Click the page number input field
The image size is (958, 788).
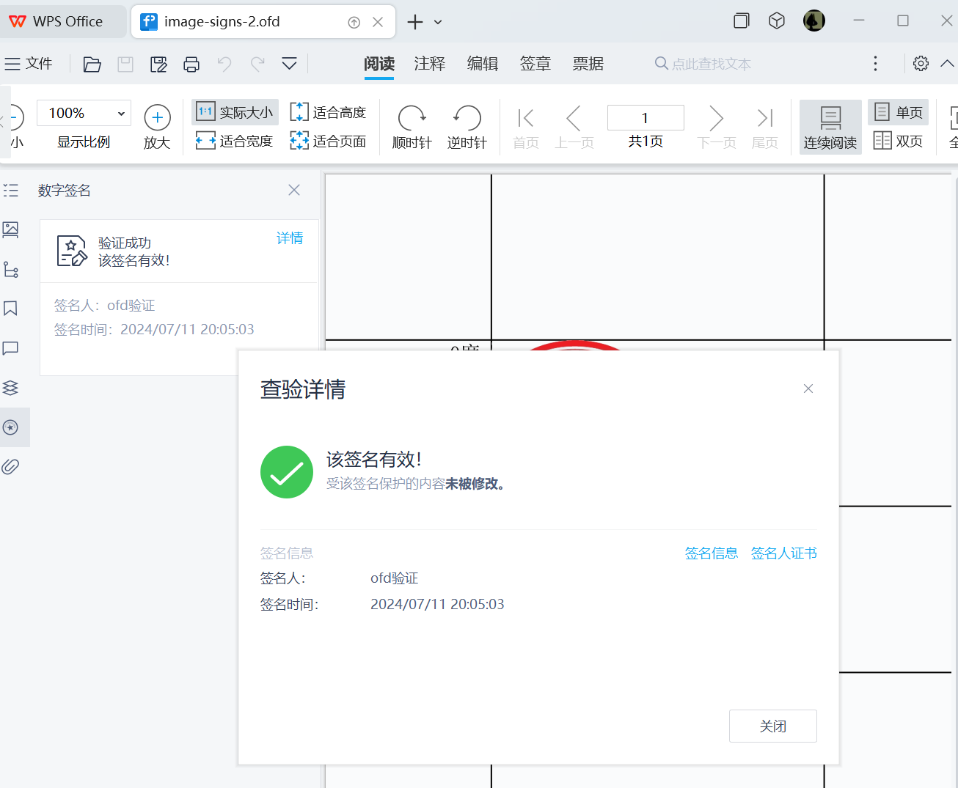(x=646, y=118)
